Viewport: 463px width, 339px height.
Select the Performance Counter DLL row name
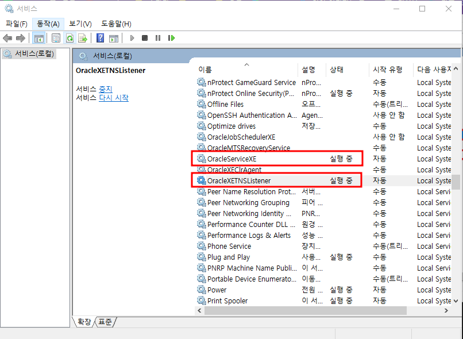251,225
